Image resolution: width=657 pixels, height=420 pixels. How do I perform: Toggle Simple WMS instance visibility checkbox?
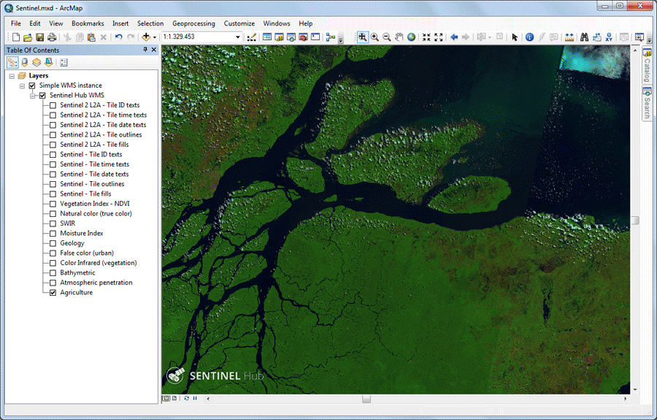[x=32, y=85]
